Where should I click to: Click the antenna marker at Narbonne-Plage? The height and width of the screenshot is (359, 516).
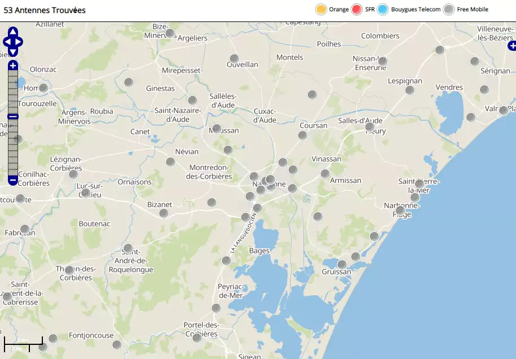(400, 211)
